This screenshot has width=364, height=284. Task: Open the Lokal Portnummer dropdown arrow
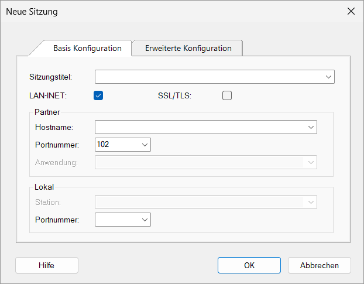[144, 220]
